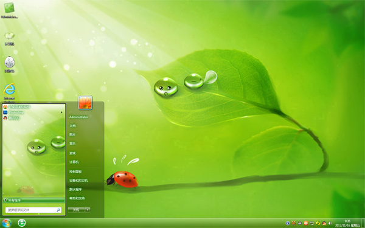Open the Recycle Bin desktop icon

pos(10,64)
